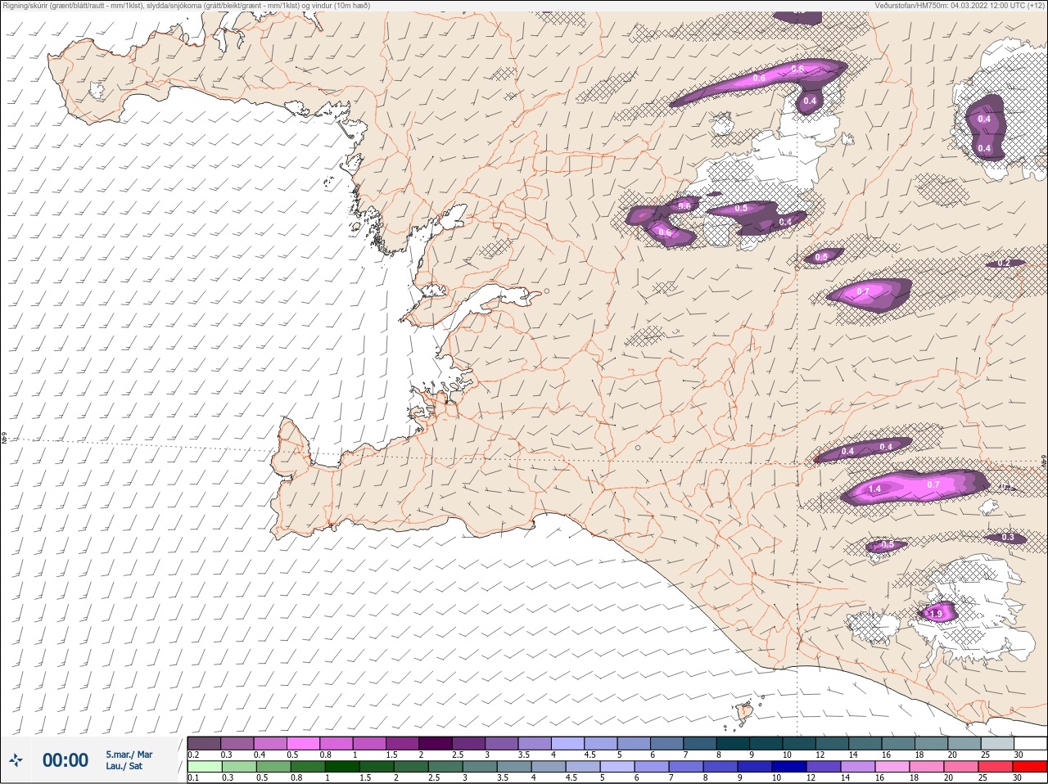Click the 'Lau./ Sat' weekday text
The height and width of the screenshot is (784, 1048).
tap(124, 766)
